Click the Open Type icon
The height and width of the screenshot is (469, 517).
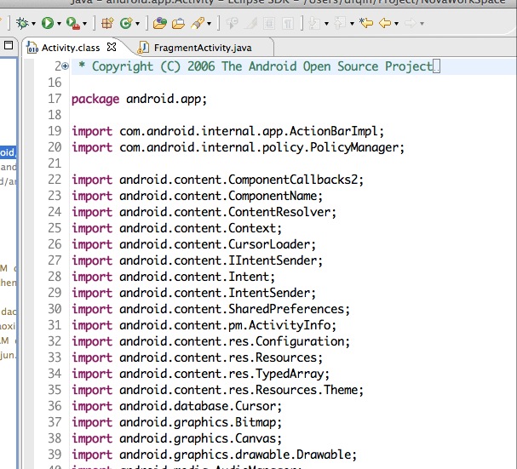[160, 23]
